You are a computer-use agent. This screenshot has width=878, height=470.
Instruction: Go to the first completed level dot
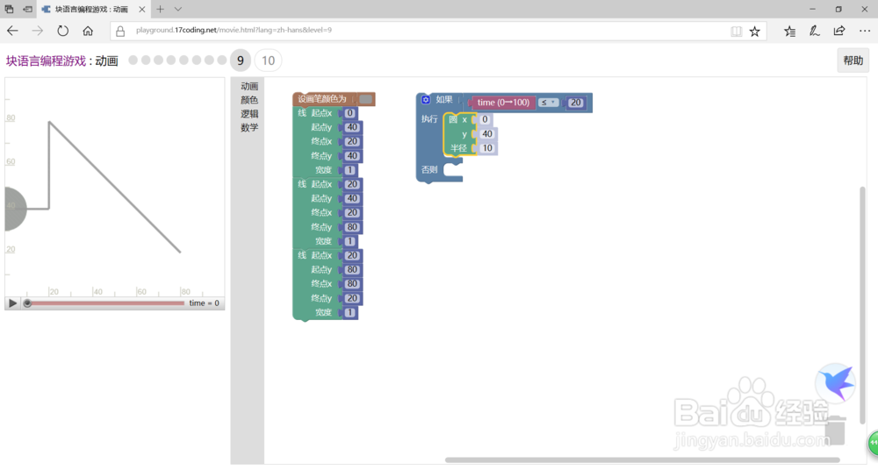click(133, 60)
